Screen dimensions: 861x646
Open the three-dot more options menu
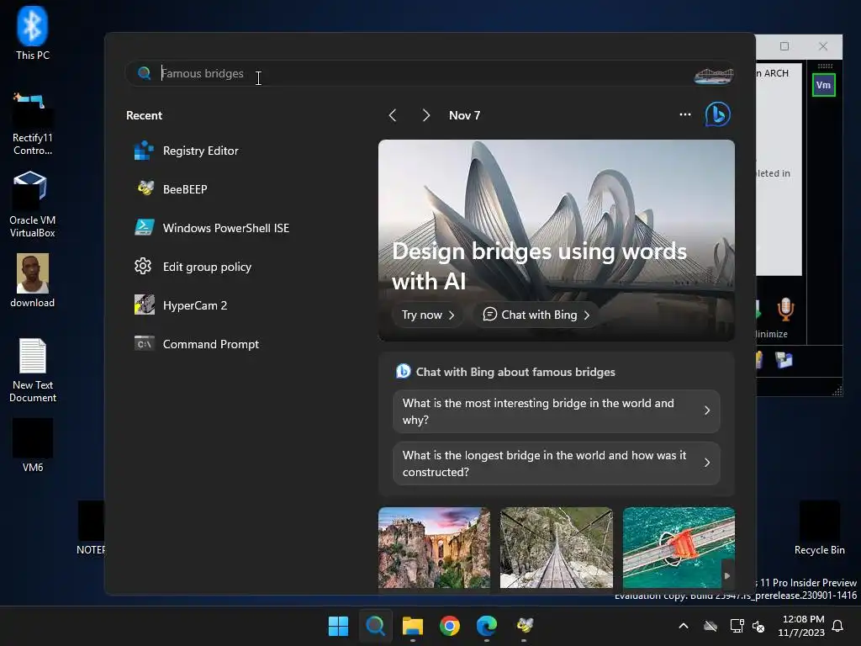684,114
